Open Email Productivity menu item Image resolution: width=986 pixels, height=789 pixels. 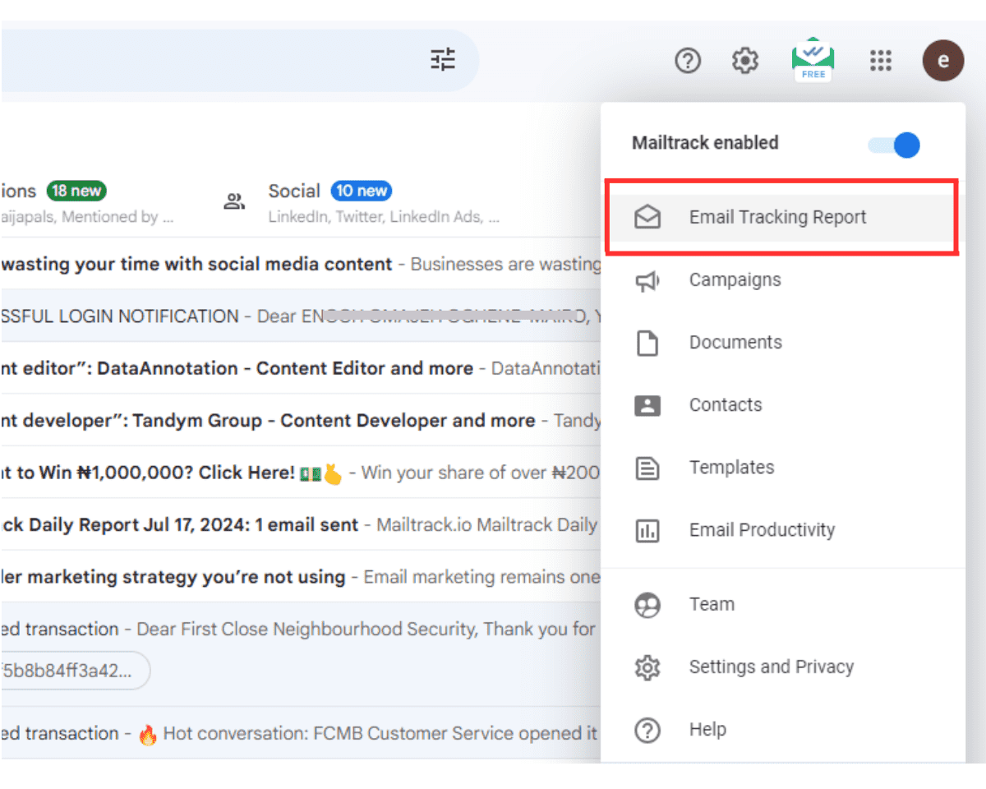tap(782, 530)
